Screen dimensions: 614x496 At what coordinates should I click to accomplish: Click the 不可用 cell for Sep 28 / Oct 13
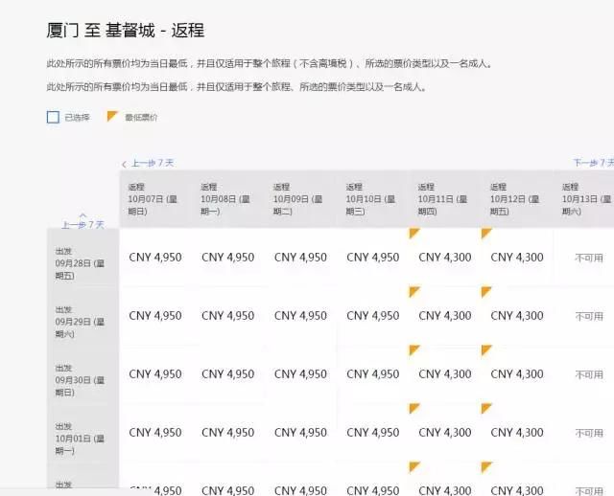[588, 258]
